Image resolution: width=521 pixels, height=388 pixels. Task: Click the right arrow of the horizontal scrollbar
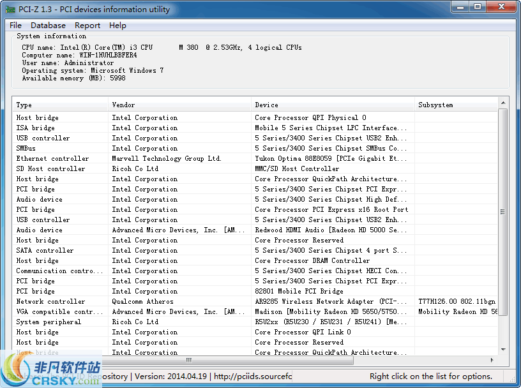[492, 361]
